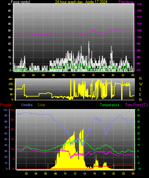Click the 980 pressure axis value

pos(138,64)
